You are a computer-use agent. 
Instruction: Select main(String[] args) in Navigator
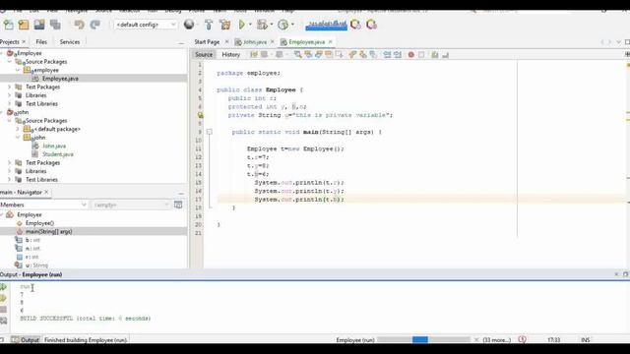pos(48,232)
